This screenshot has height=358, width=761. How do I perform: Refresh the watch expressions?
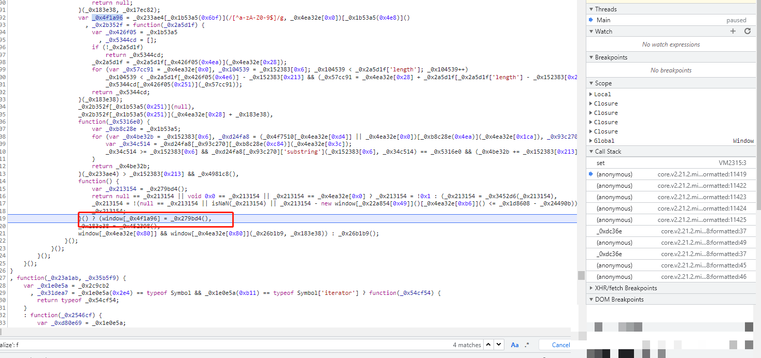click(748, 32)
